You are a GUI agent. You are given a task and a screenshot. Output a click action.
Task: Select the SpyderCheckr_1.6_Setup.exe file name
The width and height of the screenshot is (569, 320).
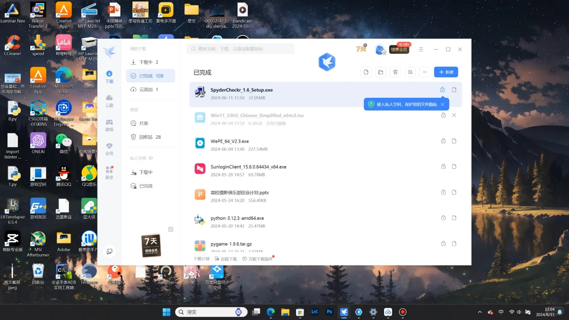pyautogui.click(x=242, y=90)
